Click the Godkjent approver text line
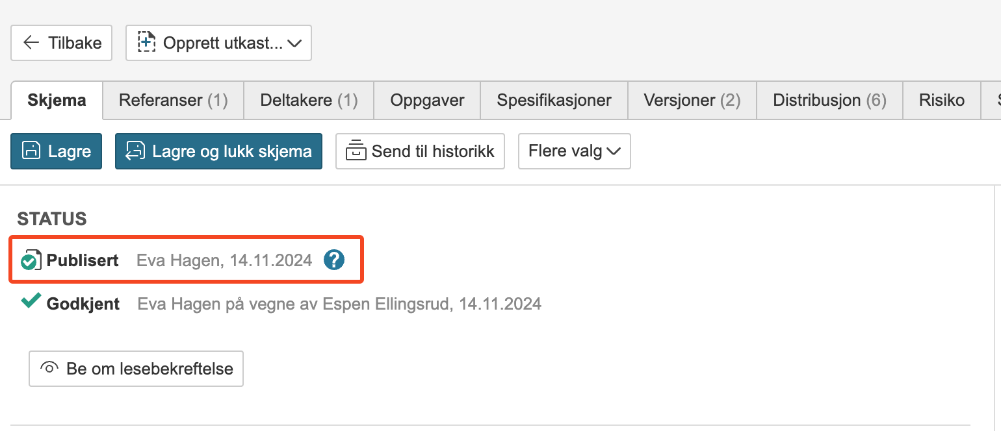This screenshot has height=431, width=1001. pyautogui.click(x=339, y=304)
